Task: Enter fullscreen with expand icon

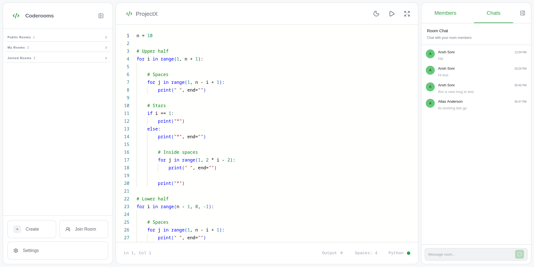Action: (x=407, y=14)
